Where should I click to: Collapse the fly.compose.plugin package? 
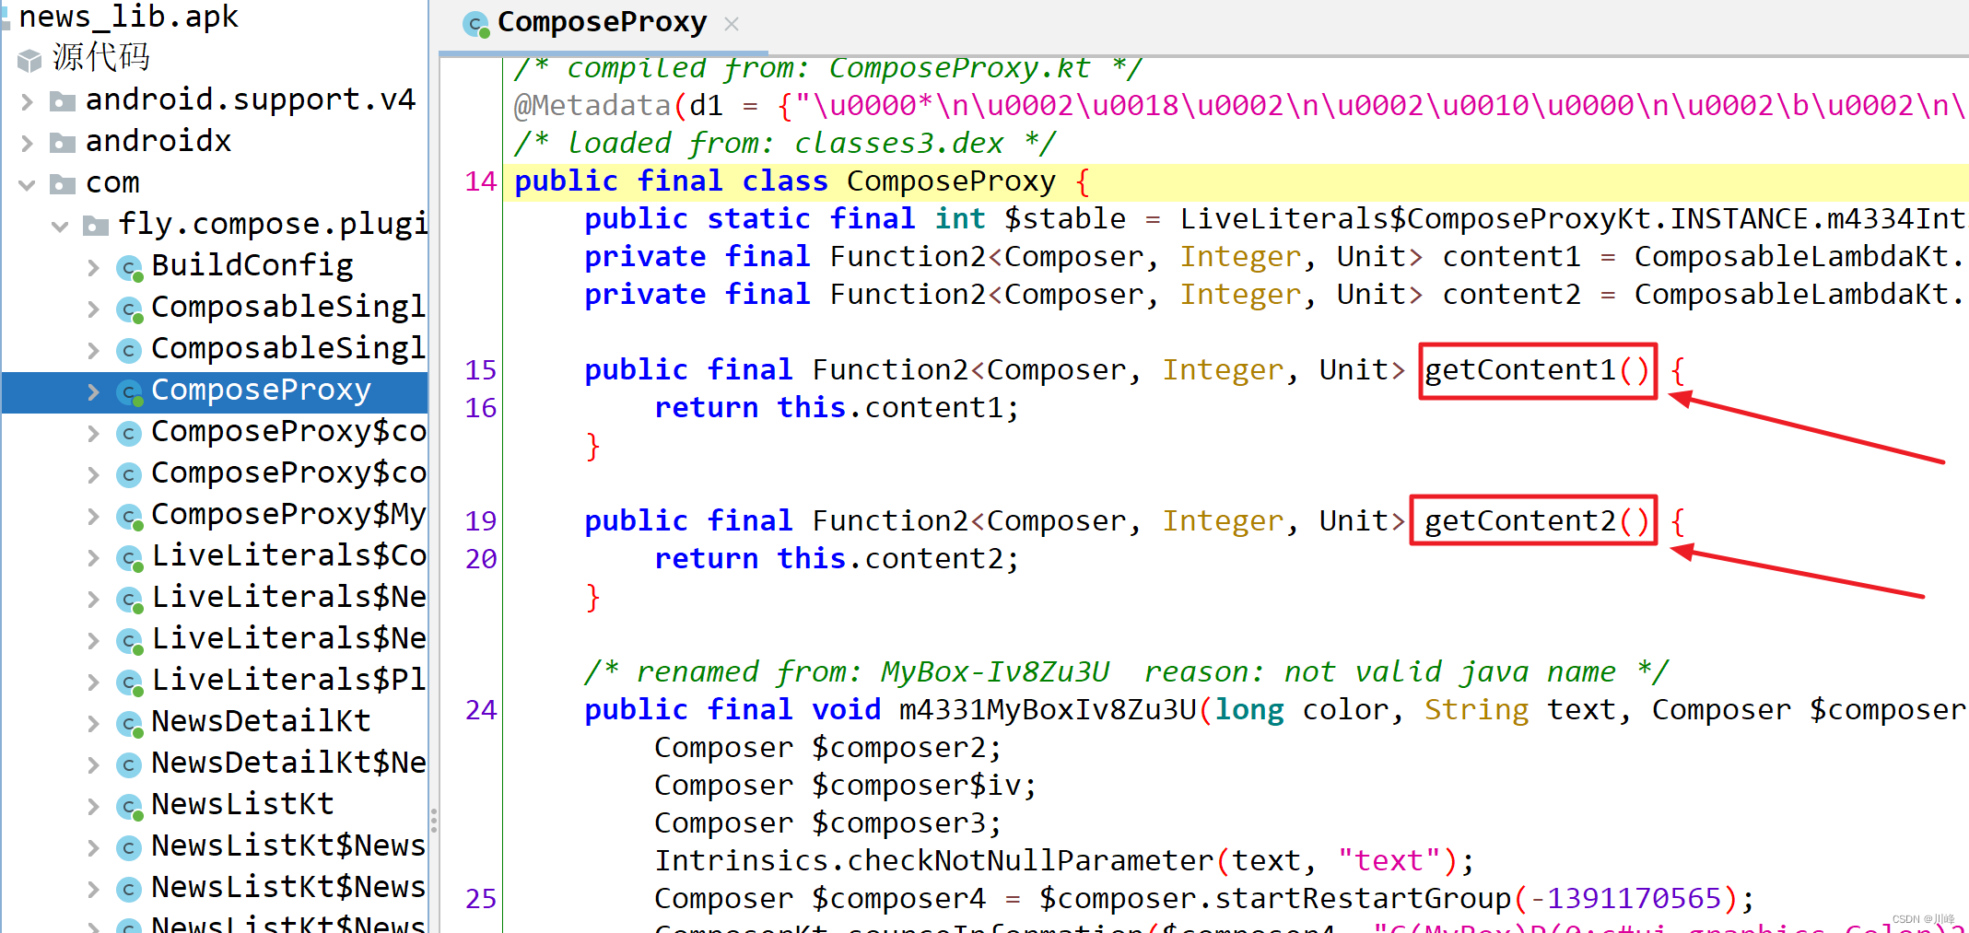60,226
